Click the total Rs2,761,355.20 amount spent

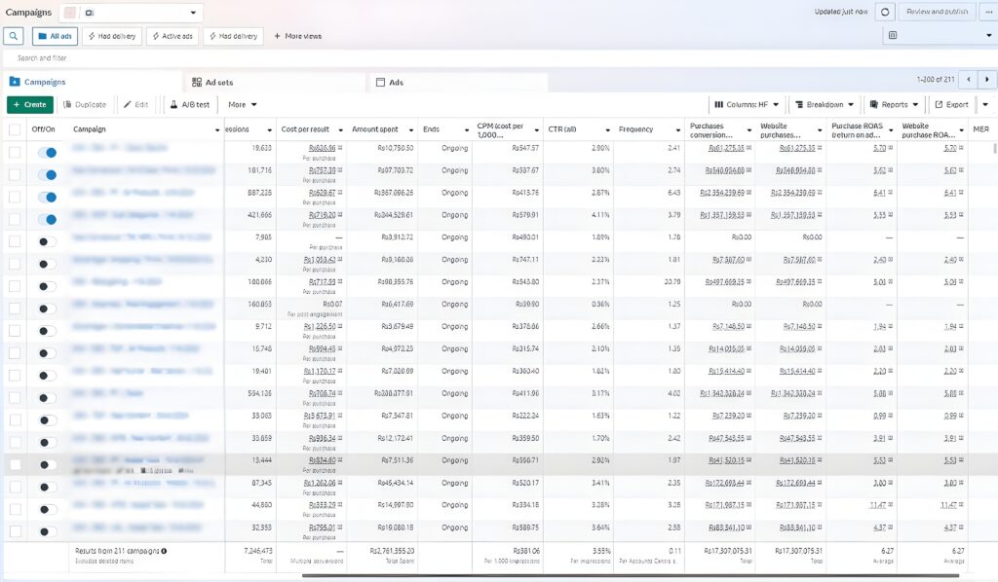pos(392,551)
